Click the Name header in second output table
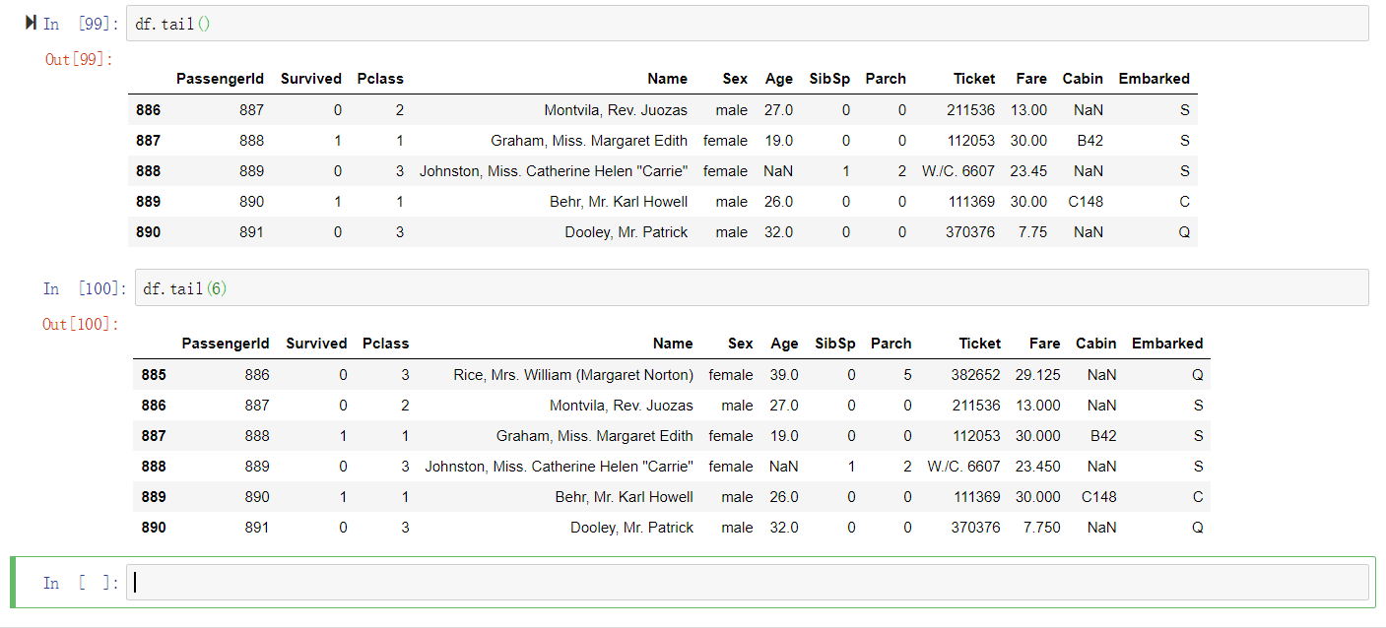 point(673,344)
